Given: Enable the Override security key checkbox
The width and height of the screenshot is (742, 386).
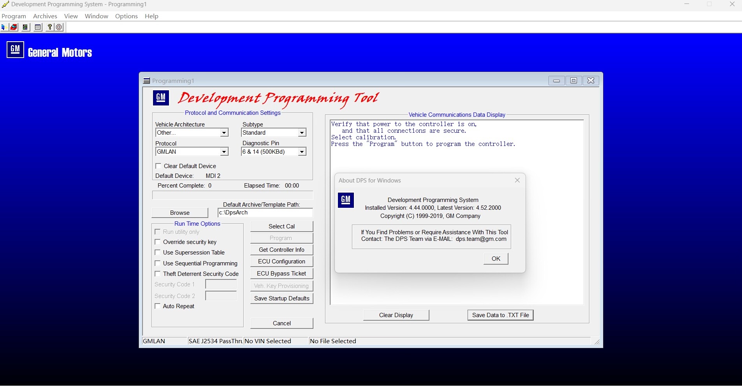Looking at the screenshot, I should [x=158, y=242].
